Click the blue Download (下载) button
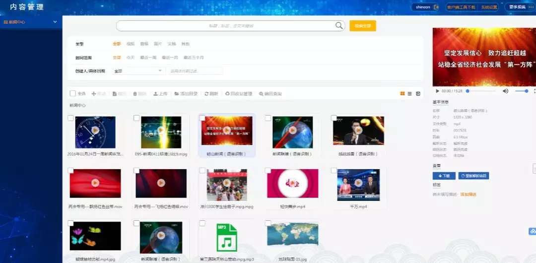The width and height of the screenshot is (536, 263). (444, 176)
